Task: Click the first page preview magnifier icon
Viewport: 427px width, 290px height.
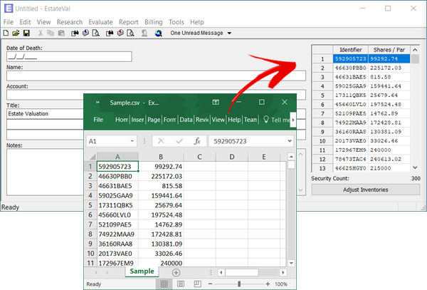Action: (96, 33)
